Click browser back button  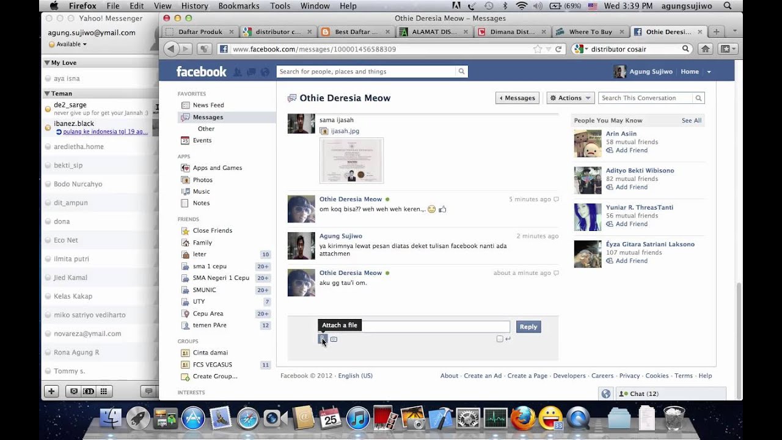[171, 49]
